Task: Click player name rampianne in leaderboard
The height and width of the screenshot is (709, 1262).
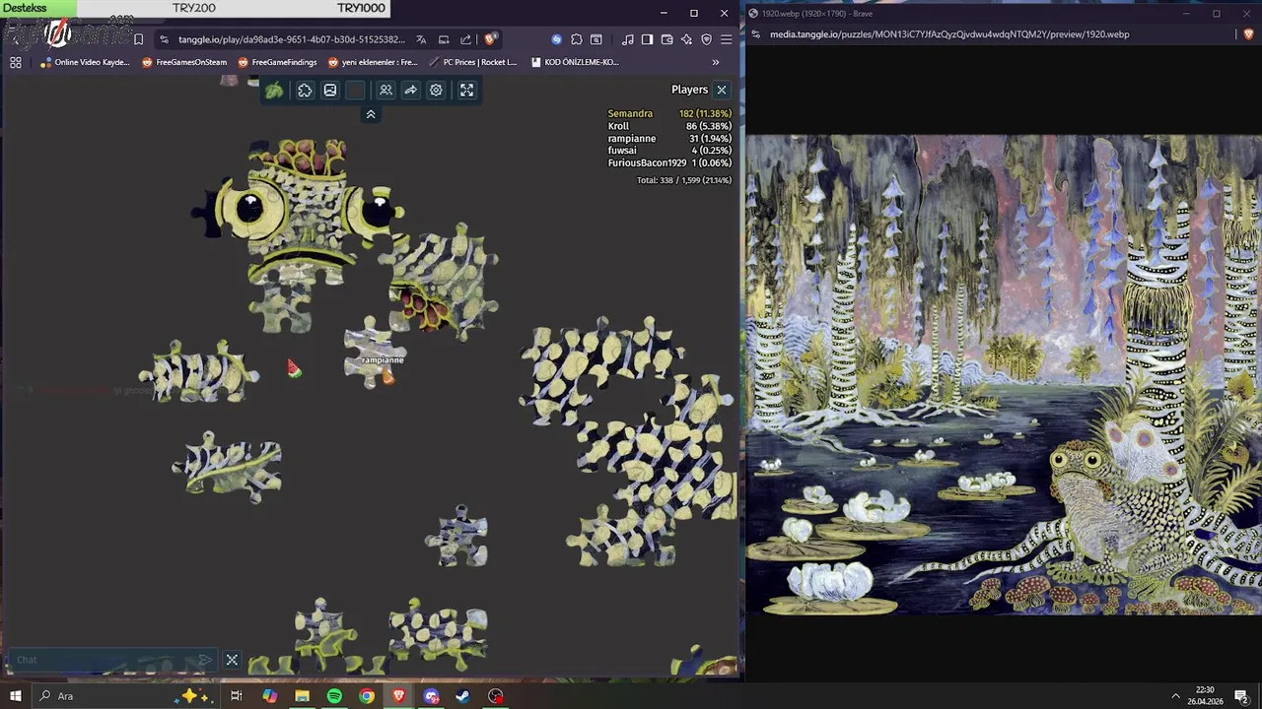Action: (x=632, y=139)
